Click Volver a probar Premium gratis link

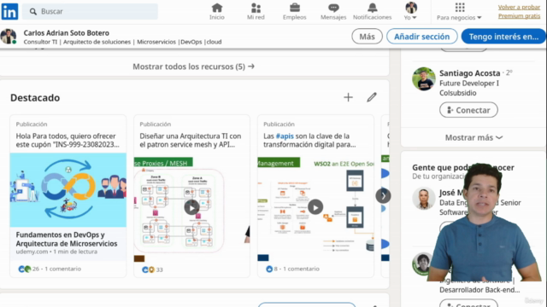[519, 11]
